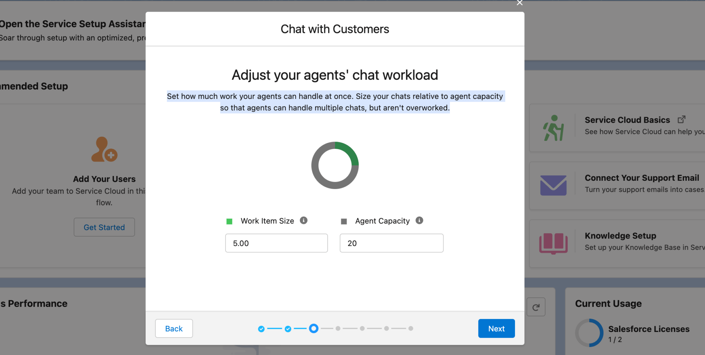This screenshot has height=355, width=705.
Task: Click inside the Agent Capacity field
Action: (x=391, y=243)
